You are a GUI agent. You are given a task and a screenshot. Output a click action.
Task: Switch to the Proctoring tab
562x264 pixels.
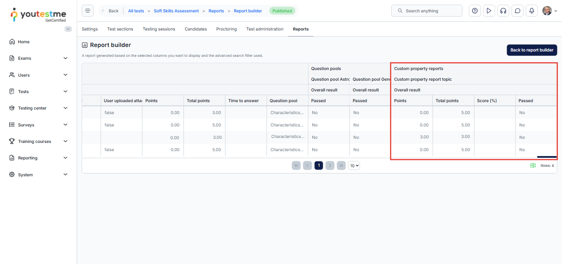(226, 29)
